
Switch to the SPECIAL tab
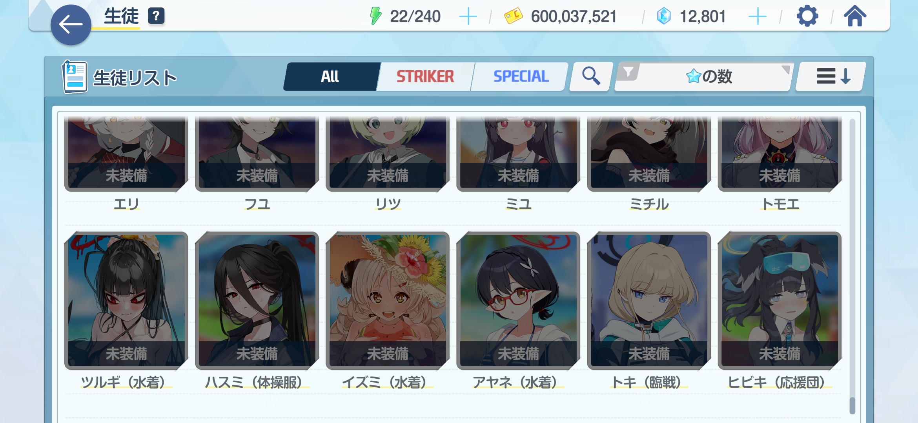click(521, 77)
